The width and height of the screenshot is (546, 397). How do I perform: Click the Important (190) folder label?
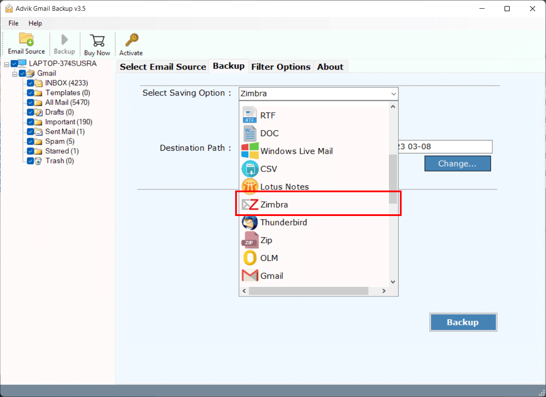pyautogui.click(x=69, y=122)
